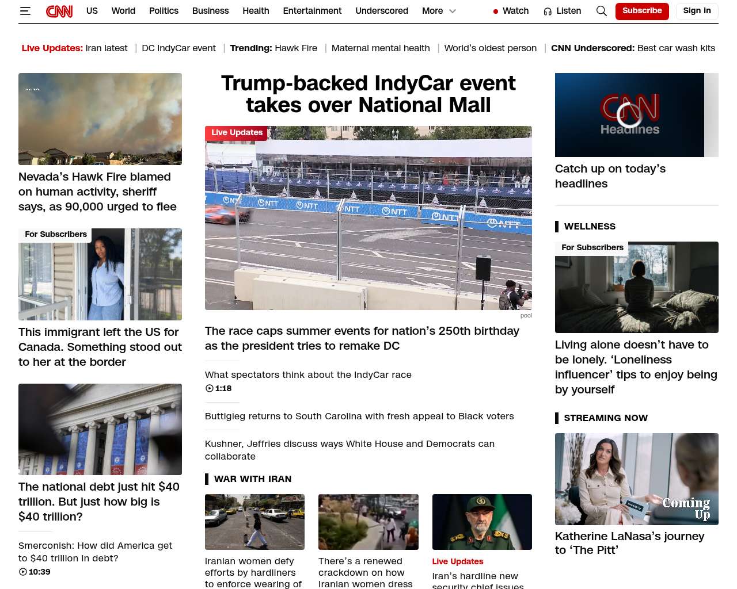Read Katherine LaNasa's journey to The Pitt

click(x=630, y=543)
